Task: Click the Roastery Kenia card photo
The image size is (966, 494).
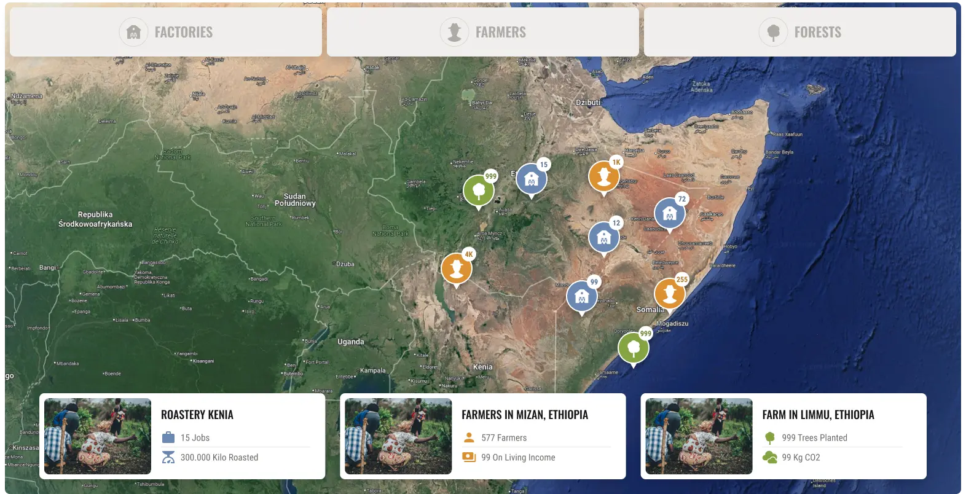Action: point(98,436)
